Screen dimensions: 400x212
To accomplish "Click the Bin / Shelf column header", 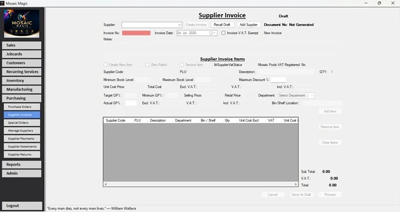I will (x=211, y=120).
